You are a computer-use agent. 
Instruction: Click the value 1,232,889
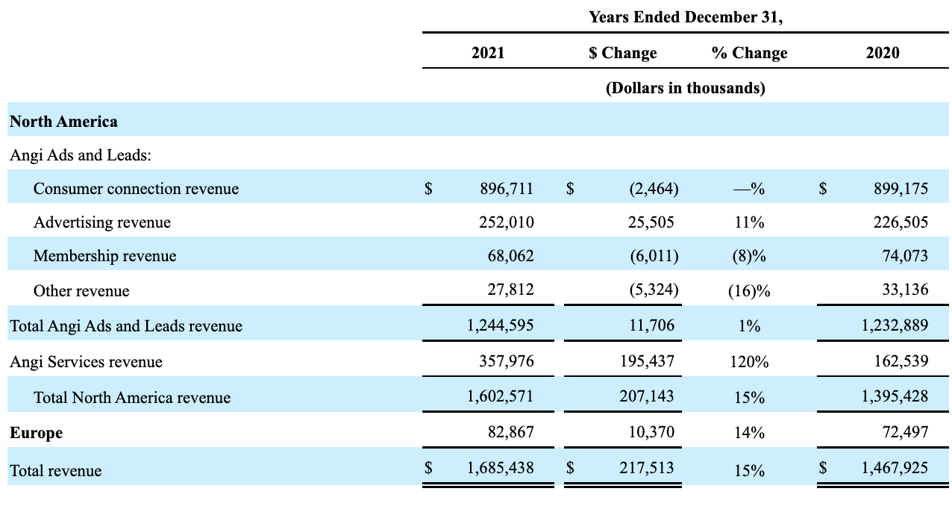[x=895, y=325]
